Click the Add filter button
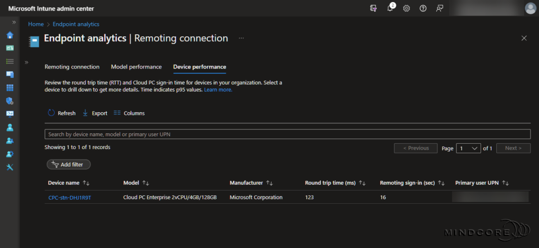Viewport: 539px width, 248px height. click(68, 164)
